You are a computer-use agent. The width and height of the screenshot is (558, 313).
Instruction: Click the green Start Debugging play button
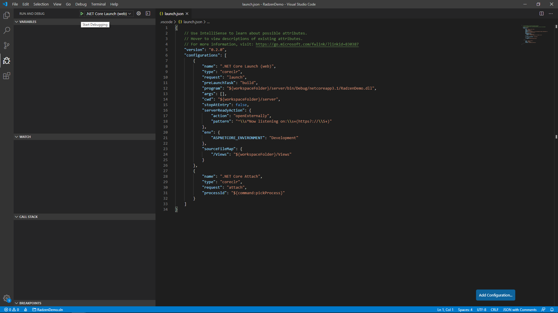82,14
